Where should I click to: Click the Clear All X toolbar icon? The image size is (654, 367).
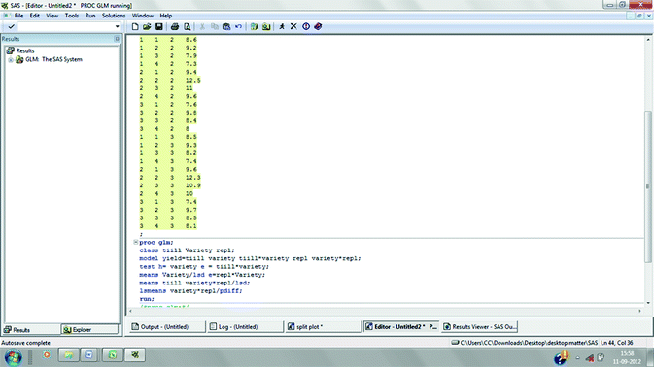293,26
